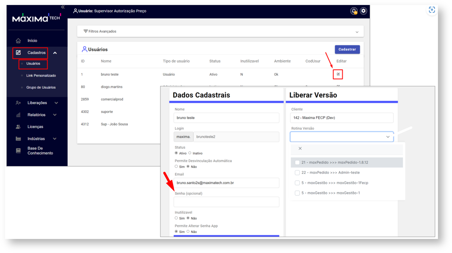Click the Senha (opcional) input field
The height and width of the screenshot is (253, 452).
point(226,202)
